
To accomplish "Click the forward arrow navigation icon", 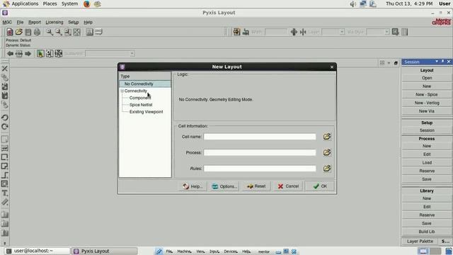I will [28, 54].
